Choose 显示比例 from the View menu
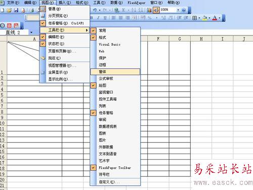Image resolution: width=253 pixels, height=190 pixels. [64, 79]
